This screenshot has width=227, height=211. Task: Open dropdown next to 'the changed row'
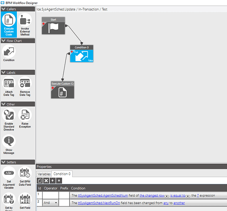[167, 196]
